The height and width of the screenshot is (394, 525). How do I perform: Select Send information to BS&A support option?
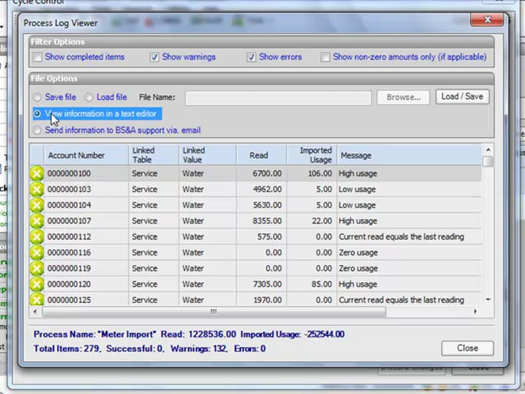click(x=37, y=130)
